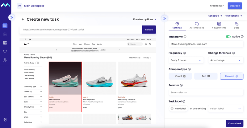
Task: Open the Schedule link
Action: [215, 16]
